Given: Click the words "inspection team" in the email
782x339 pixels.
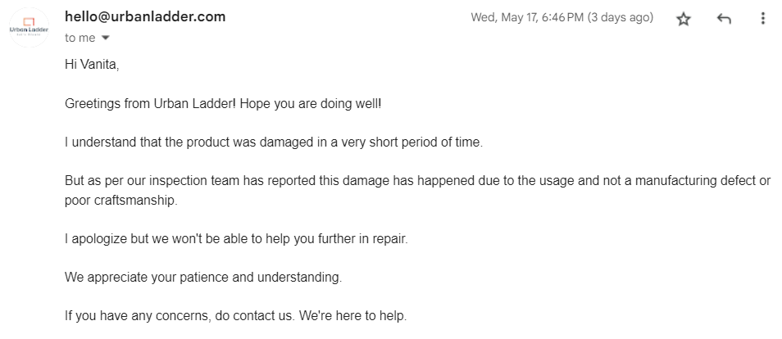Looking at the screenshot, I should (x=203, y=180).
